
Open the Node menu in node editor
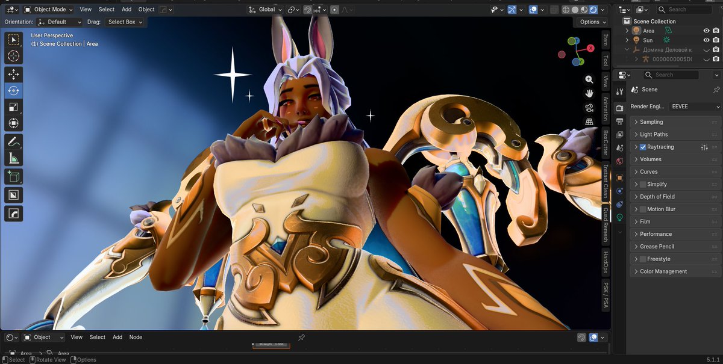point(136,338)
